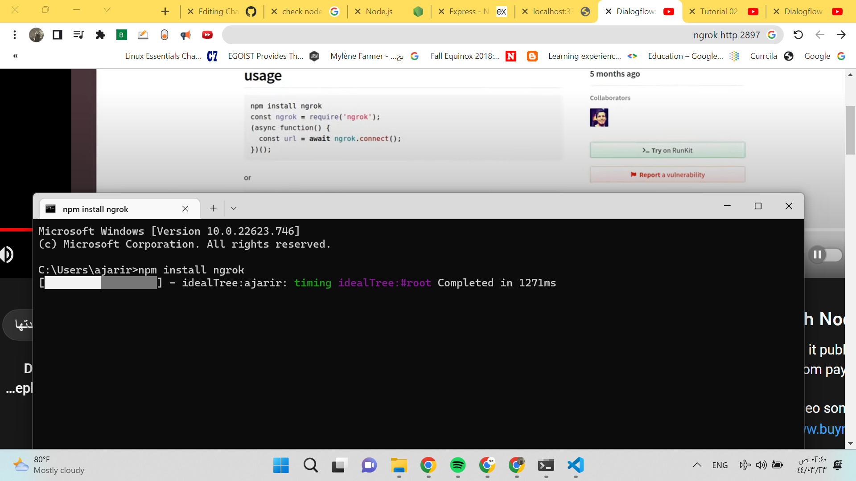Click the megaphone extension icon
The width and height of the screenshot is (856, 481).
pyautogui.click(x=186, y=35)
